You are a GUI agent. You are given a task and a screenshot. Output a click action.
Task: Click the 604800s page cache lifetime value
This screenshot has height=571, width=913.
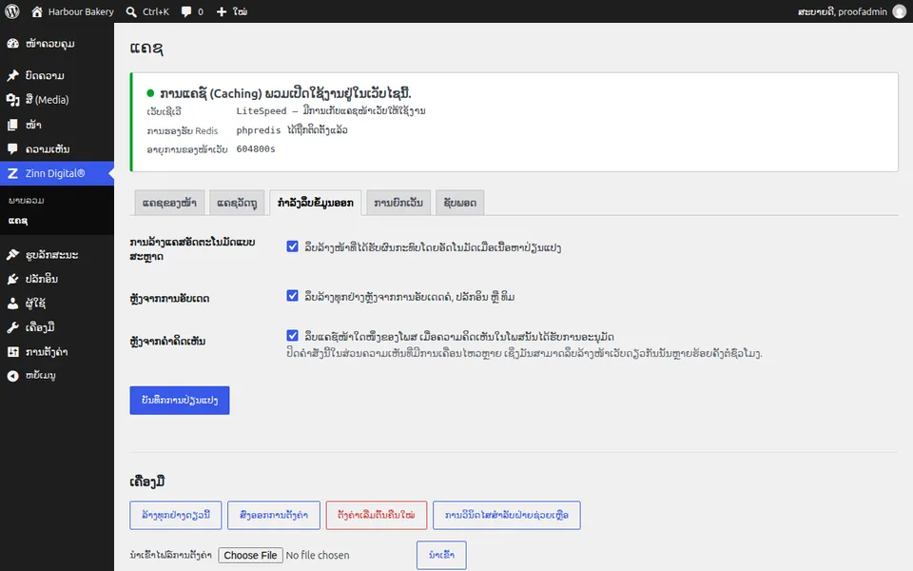click(x=256, y=149)
